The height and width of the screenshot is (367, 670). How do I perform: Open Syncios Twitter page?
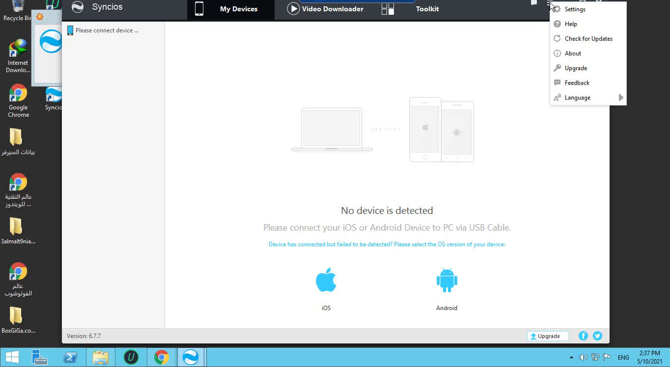(x=597, y=336)
